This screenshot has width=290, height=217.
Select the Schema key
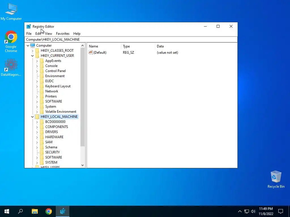click(51, 147)
